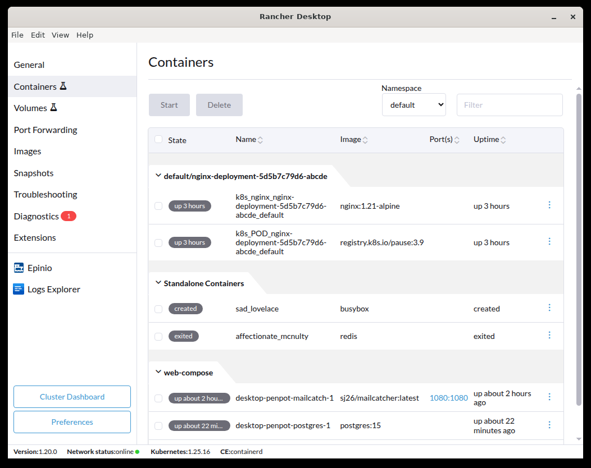Follow the 1080:1080 port link
Screen dimensions: 591x468
pyautogui.click(x=448, y=397)
